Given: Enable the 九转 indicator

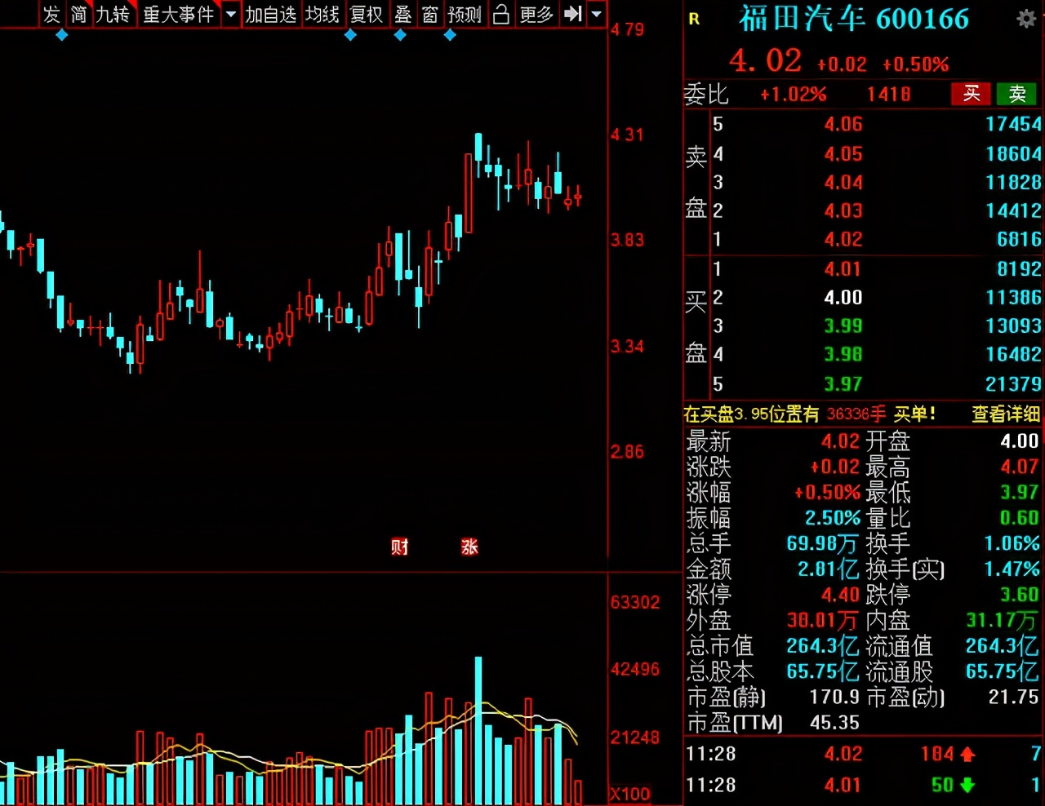Looking at the screenshot, I should 113,14.
